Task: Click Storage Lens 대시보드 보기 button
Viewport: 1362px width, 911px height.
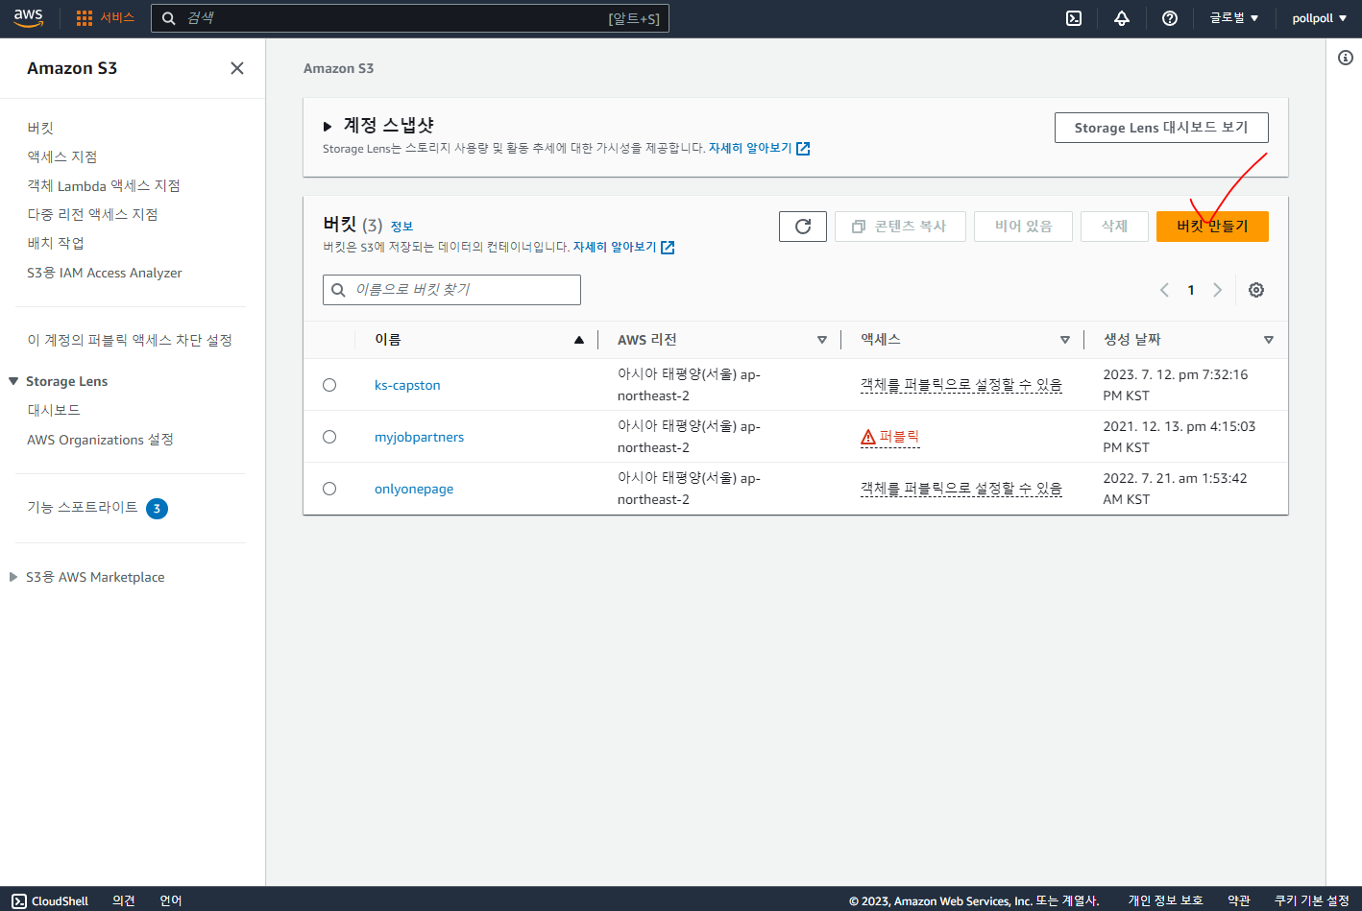Action: pyautogui.click(x=1161, y=128)
